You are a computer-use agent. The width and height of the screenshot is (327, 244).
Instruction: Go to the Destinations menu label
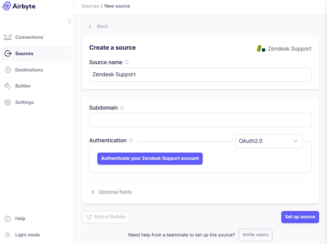click(x=29, y=70)
